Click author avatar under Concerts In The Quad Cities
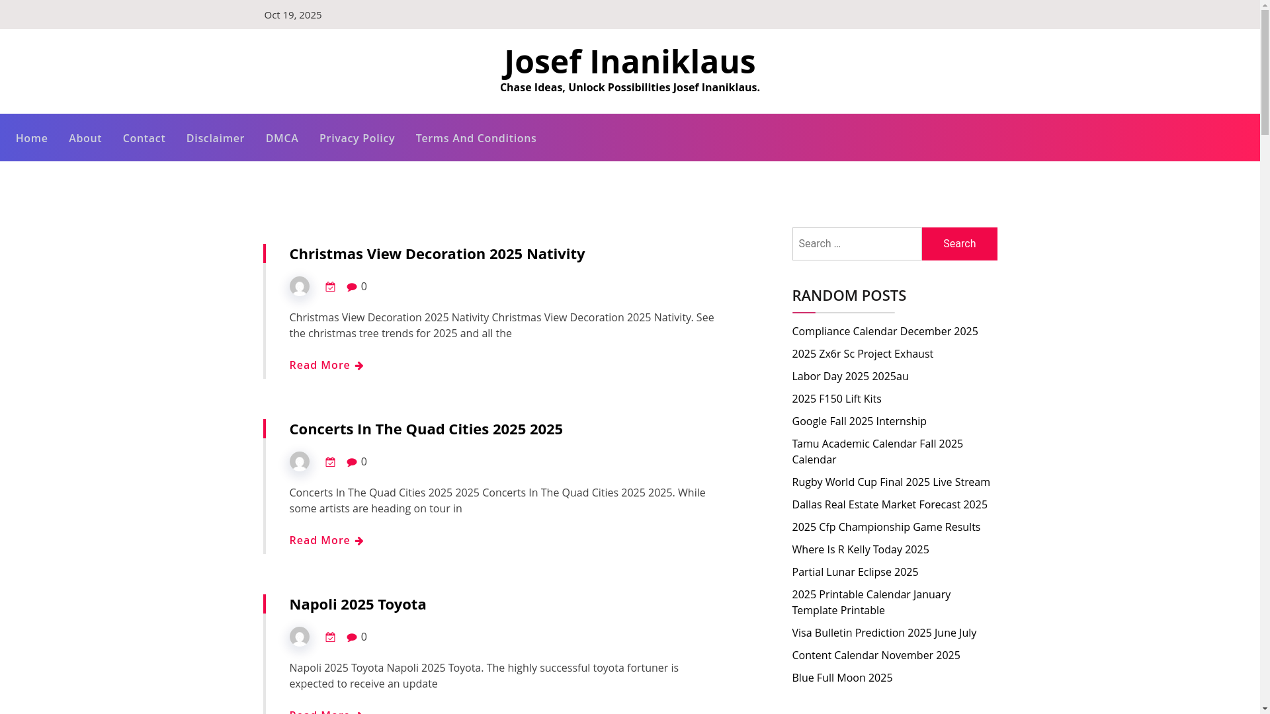The width and height of the screenshot is (1270, 714). (300, 461)
